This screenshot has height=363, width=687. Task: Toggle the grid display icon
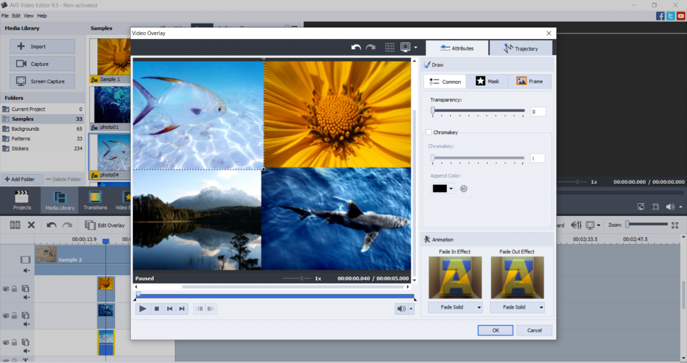(x=390, y=48)
